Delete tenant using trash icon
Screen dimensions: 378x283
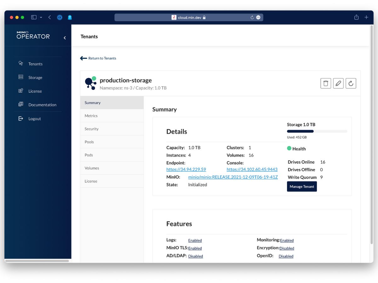[326, 83]
